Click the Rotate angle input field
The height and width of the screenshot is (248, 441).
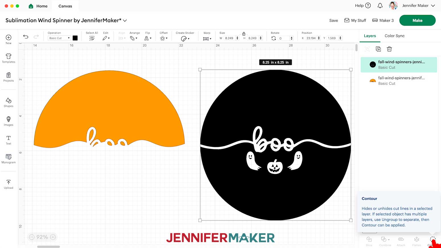tap(283, 38)
